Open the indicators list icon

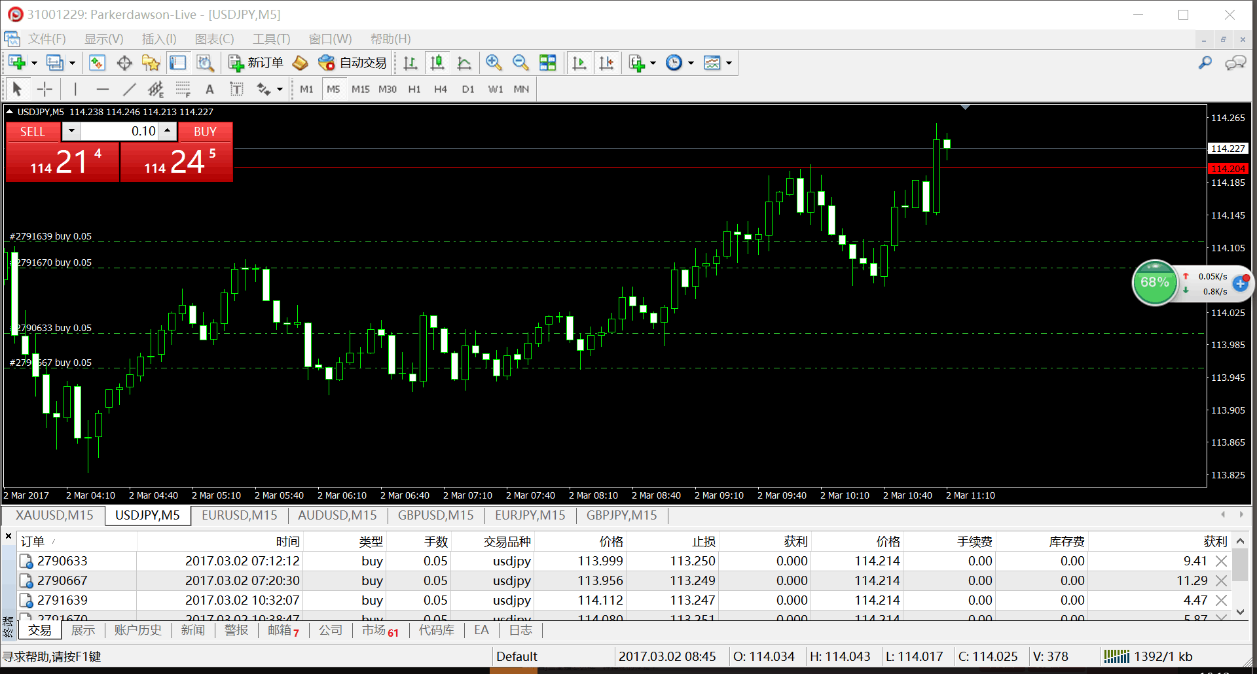tap(636, 63)
